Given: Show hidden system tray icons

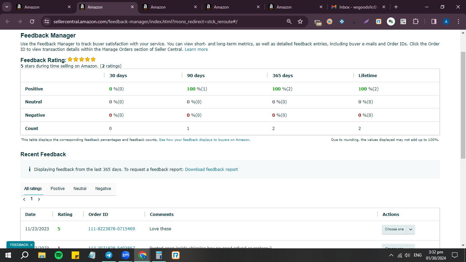Looking at the screenshot, I should click(391, 255).
